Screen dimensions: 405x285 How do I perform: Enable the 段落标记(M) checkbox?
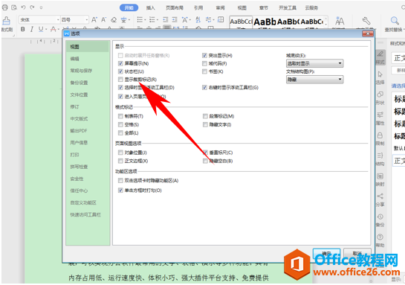pyautogui.click(x=205, y=116)
